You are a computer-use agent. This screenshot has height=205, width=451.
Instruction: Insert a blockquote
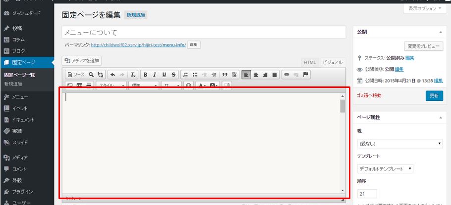(225, 75)
